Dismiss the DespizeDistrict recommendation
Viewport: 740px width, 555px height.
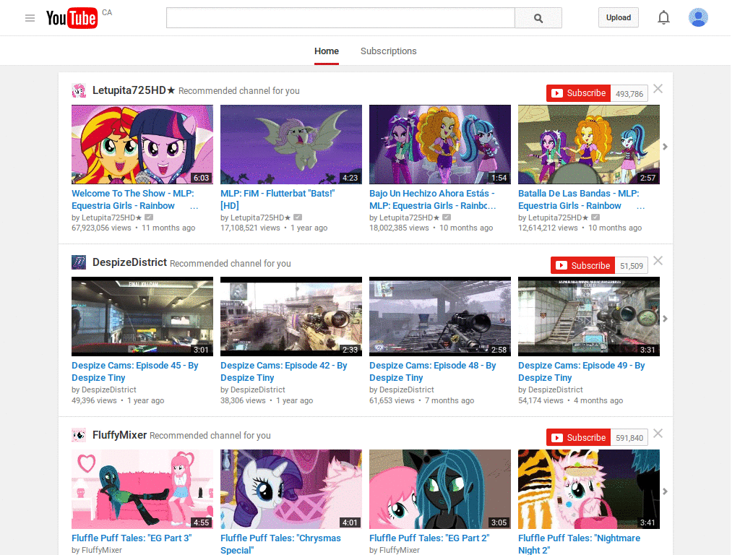tap(658, 260)
